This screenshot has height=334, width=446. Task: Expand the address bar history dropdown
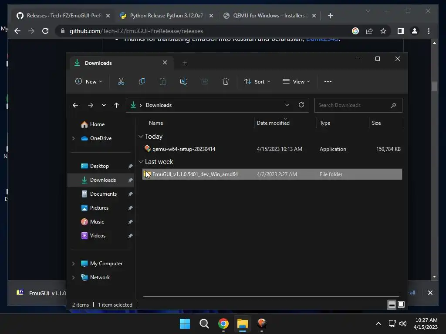(x=287, y=105)
